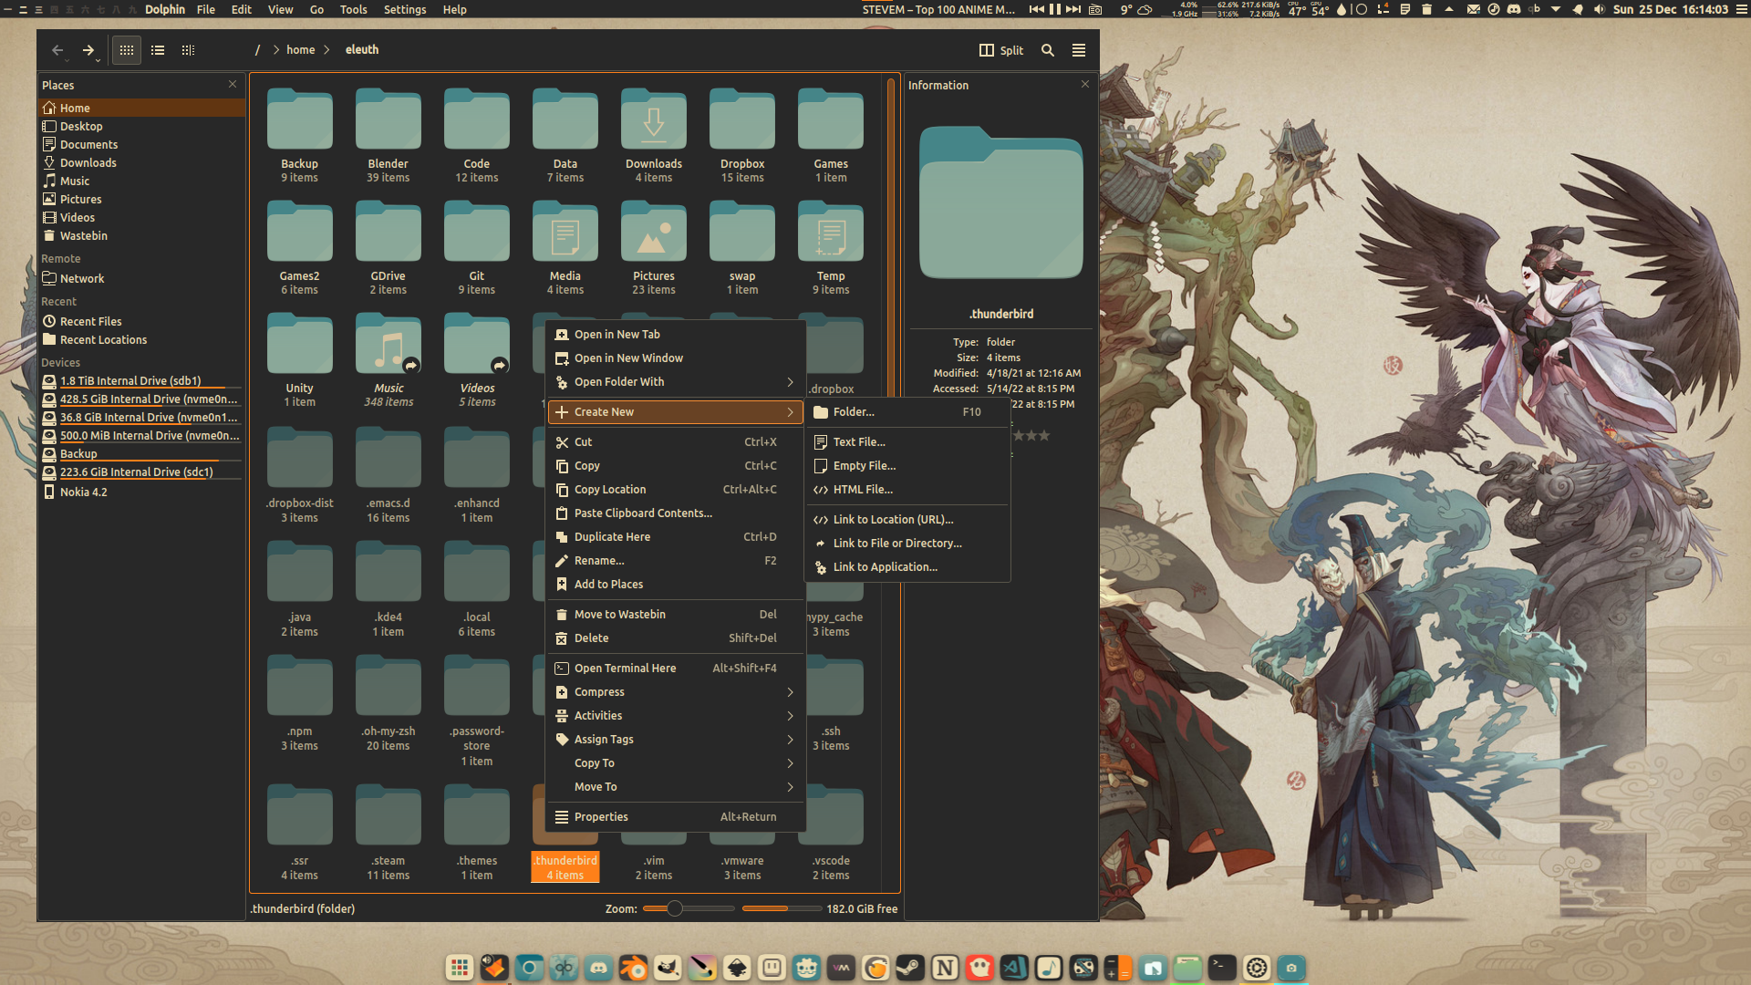This screenshot has width=1751, height=985.
Task: Go back with the left arrow button
Action: coord(57,50)
